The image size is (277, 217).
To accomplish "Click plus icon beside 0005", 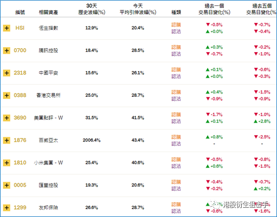I will 6,185.
